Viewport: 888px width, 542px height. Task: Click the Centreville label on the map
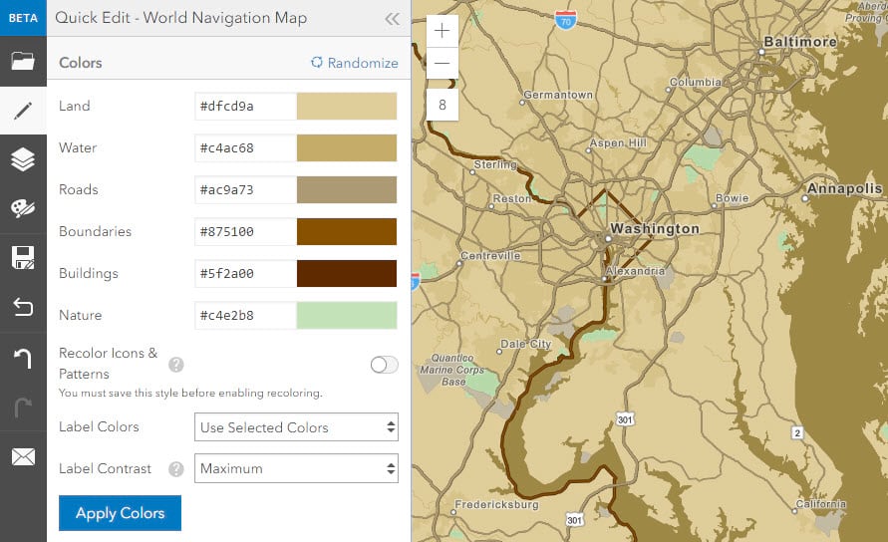click(x=490, y=256)
